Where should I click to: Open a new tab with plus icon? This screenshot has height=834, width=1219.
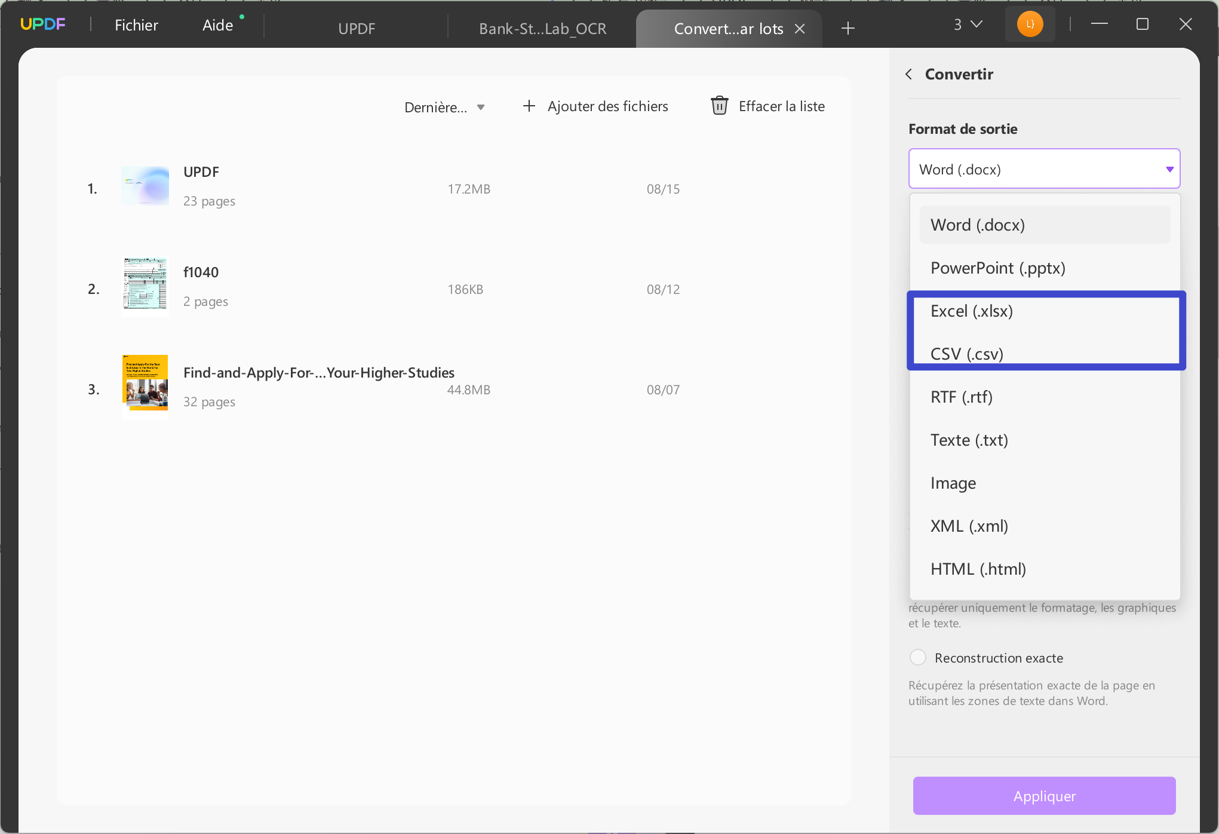(848, 28)
